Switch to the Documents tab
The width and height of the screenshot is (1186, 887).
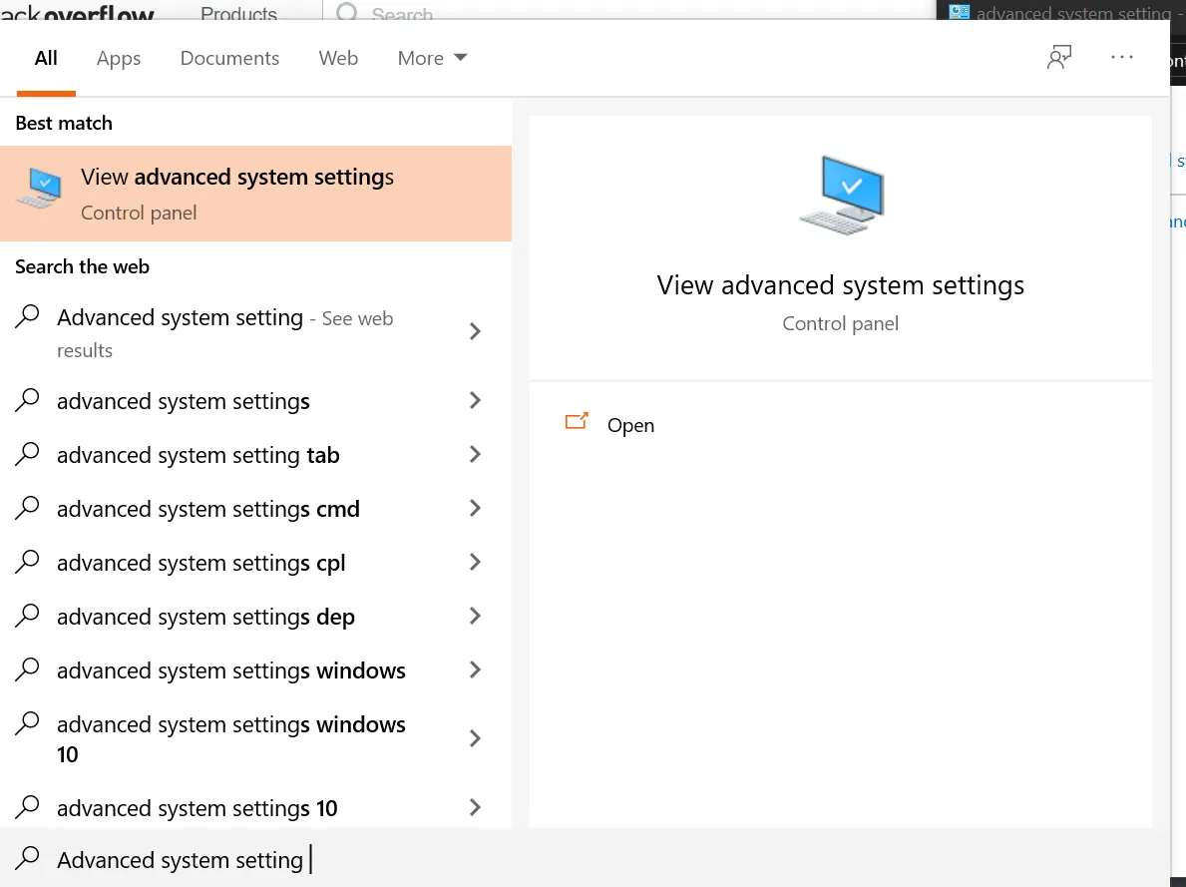229,58
